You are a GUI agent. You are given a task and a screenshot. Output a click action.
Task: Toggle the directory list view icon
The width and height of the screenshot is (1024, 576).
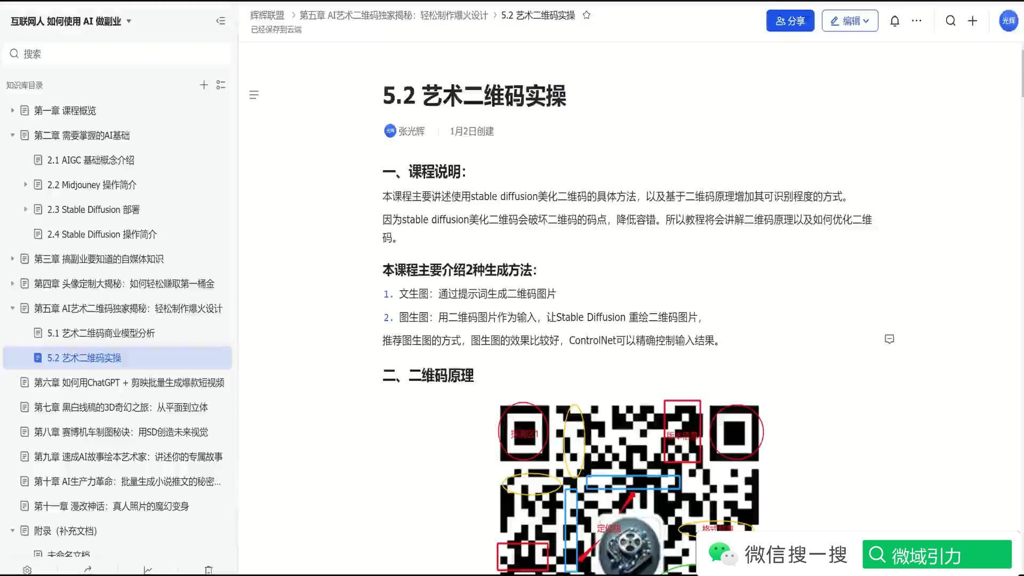click(x=221, y=85)
